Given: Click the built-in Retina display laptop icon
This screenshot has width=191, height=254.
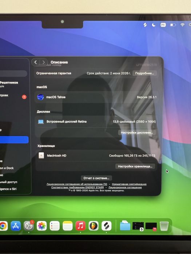Looking at the screenshot, I should (41, 122).
